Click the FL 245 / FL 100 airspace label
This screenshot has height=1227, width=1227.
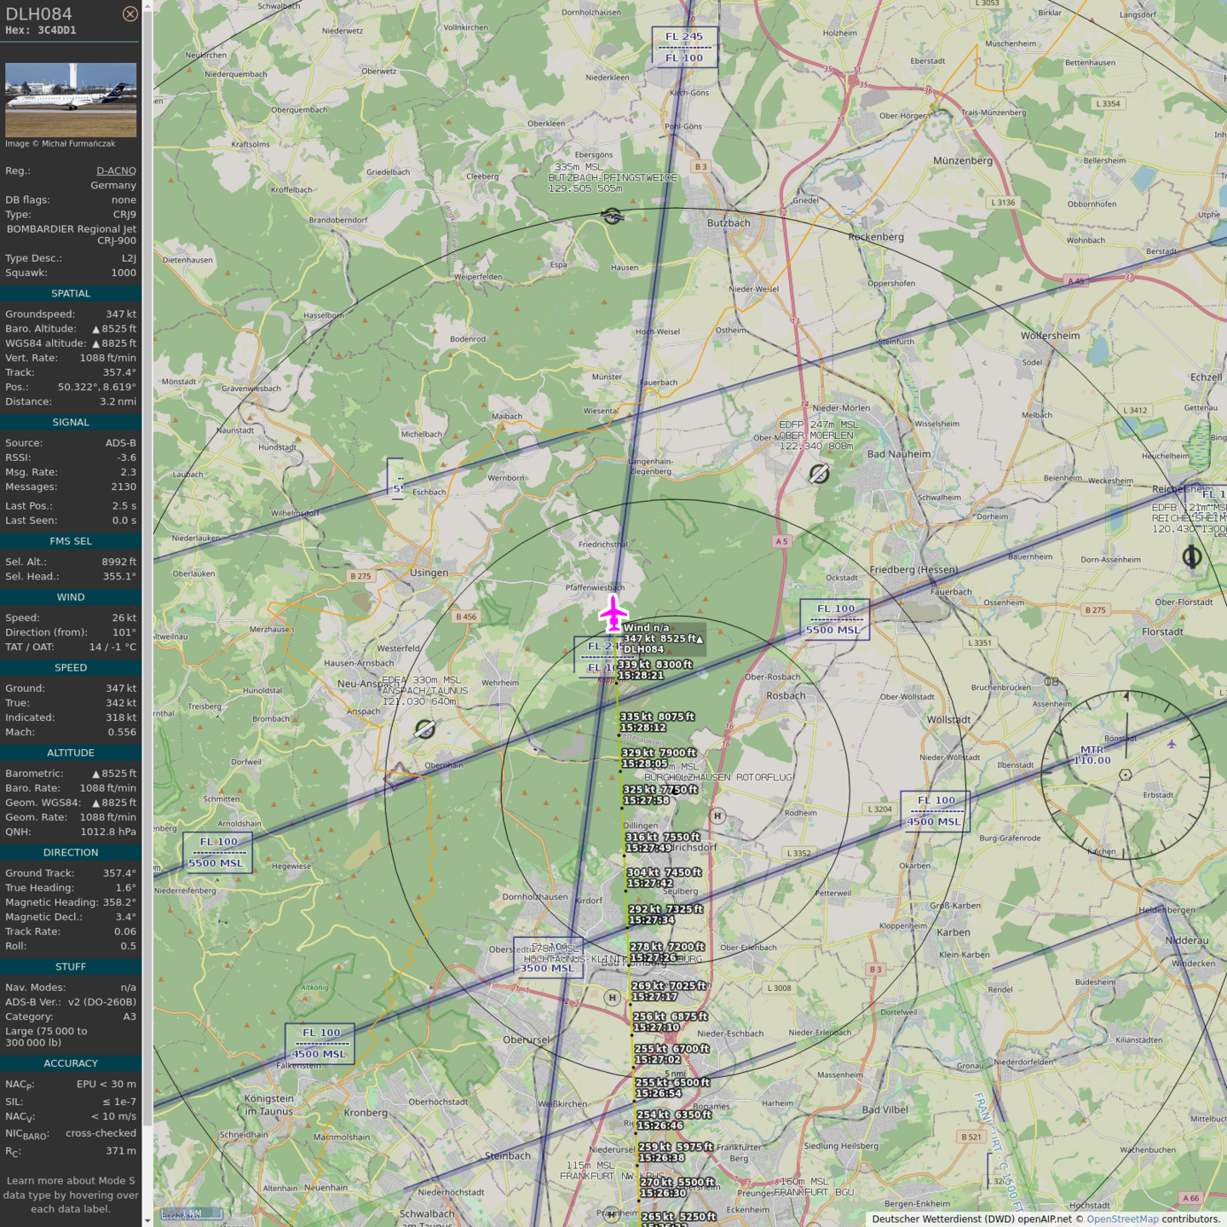point(684,47)
